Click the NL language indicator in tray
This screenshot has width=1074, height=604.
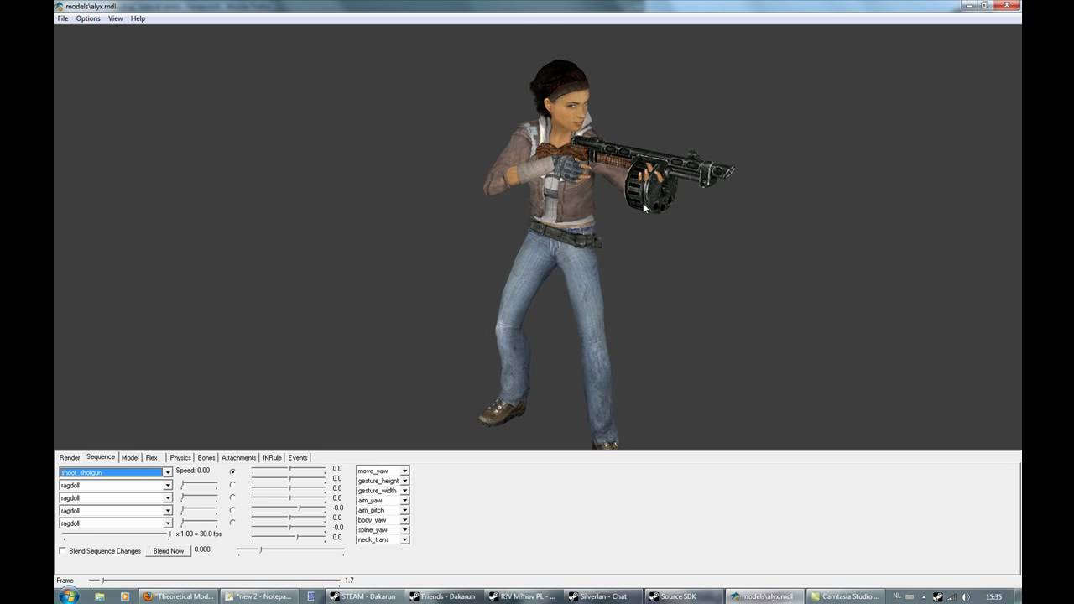897,596
